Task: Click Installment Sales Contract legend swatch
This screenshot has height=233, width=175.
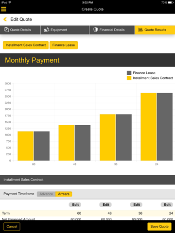Action: (x=129, y=78)
